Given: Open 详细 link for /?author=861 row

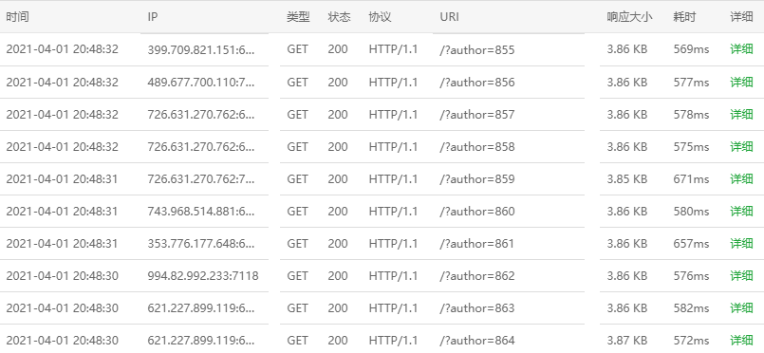Looking at the screenshot, I should (x=741, y=243).
